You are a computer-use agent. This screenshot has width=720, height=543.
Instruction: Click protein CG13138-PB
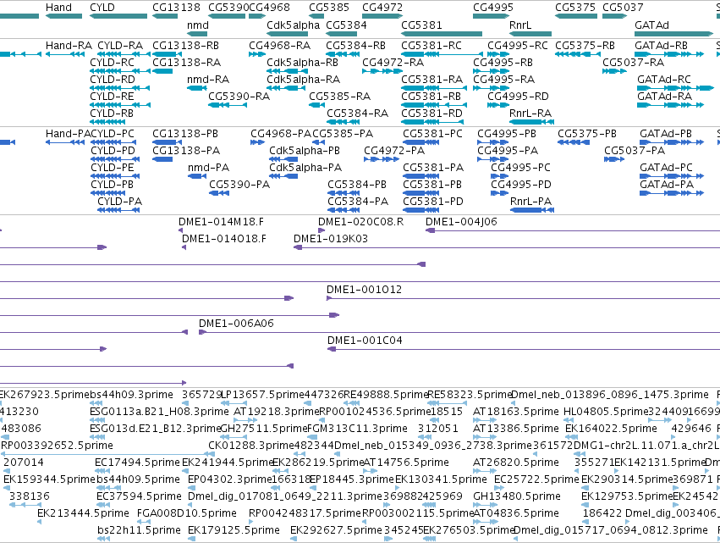(x=185, y=134)
